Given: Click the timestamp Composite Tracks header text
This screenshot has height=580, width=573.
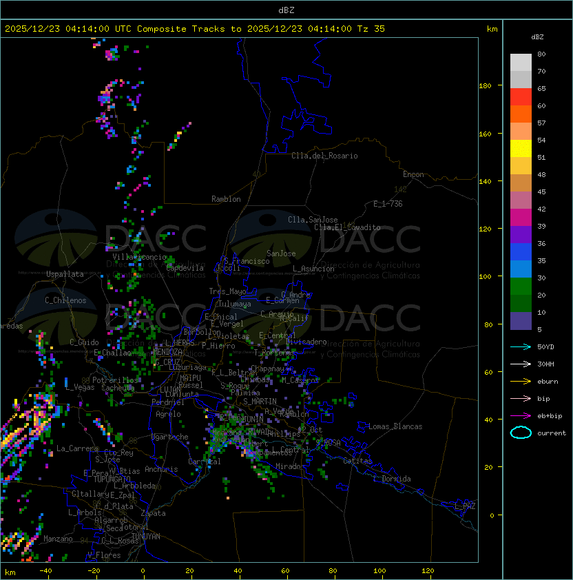Looking at the screenshot, I should point(195,29).
